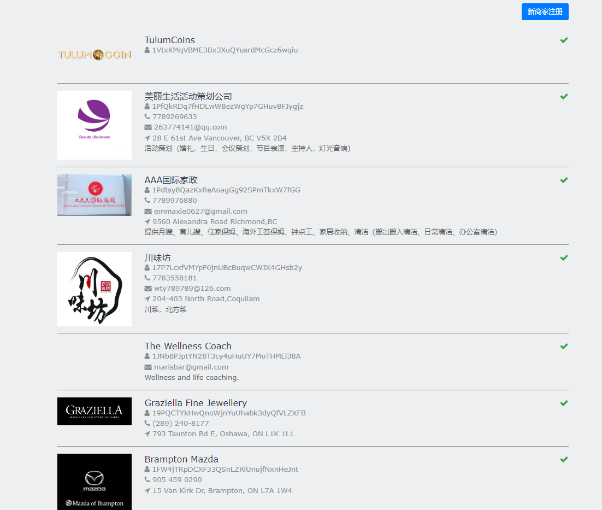Image resolution: width=602 pixels, height=510 pixels.
Task: Click phone icon beside 905 459 0290
Action: pos(147,479)
